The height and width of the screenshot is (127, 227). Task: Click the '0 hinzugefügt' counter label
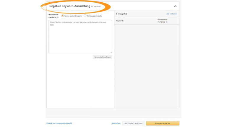[121, 14]
